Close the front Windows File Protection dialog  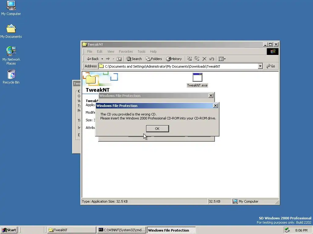pyautogui.click(x=215, y=106)
